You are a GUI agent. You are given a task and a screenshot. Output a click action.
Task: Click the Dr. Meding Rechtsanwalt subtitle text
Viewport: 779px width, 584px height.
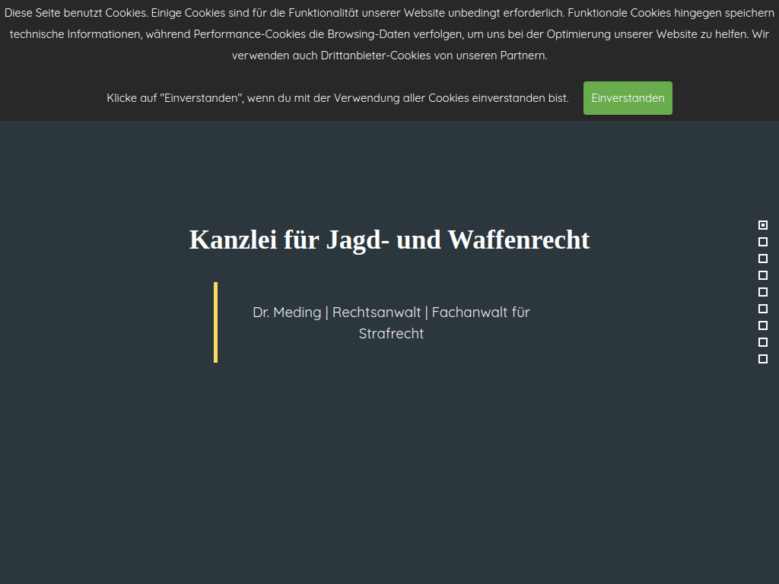391,312
